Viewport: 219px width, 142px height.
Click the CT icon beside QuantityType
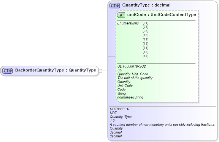(115, 6)
